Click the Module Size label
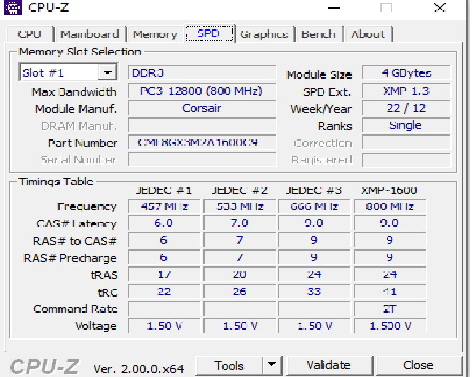Screen dimensions: 472x377 pos(319,74)
